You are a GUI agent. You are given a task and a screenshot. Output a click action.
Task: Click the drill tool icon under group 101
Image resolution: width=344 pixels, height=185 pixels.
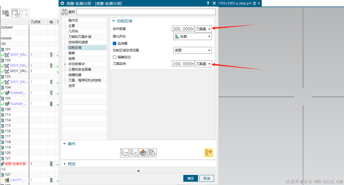point(51,55)
